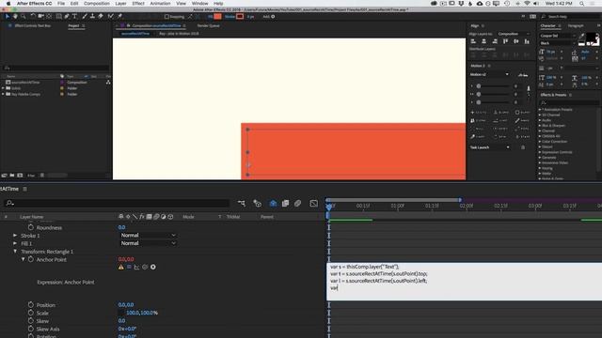Click the Anchor Point value 0.0,0.0
The image size is (602, 338).
point(126,259)
